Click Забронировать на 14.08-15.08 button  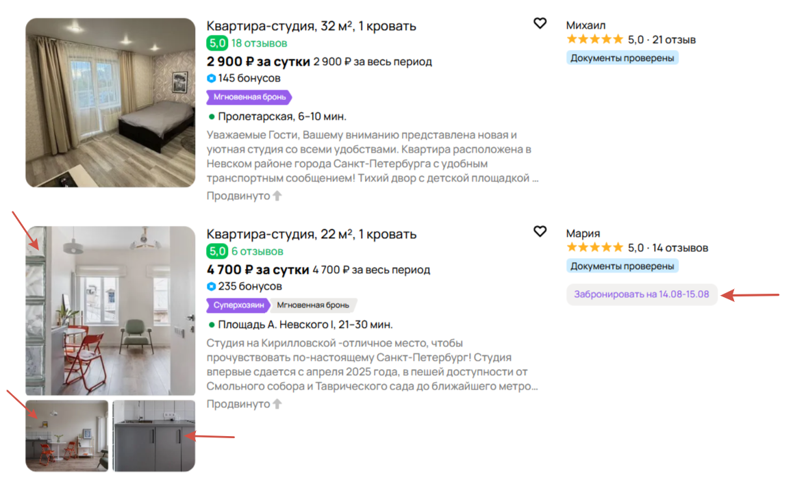(x=641, y=294)
